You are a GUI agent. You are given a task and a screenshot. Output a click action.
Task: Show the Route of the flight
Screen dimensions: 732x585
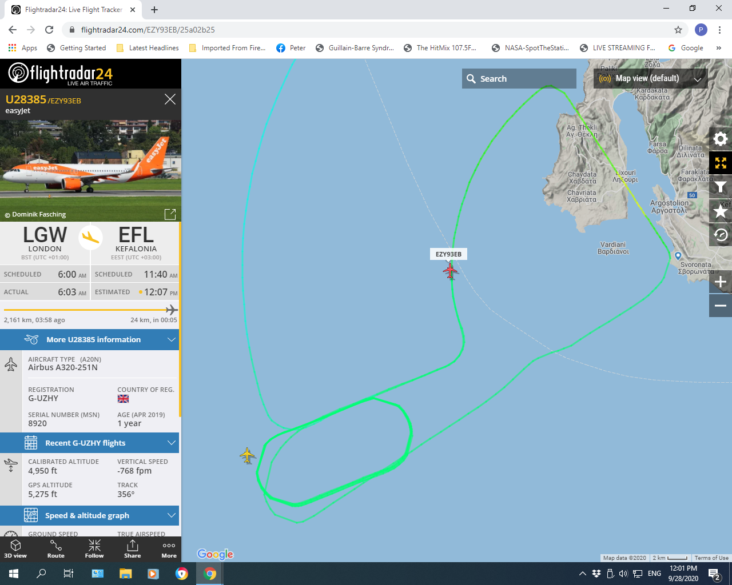click(56, 548)
